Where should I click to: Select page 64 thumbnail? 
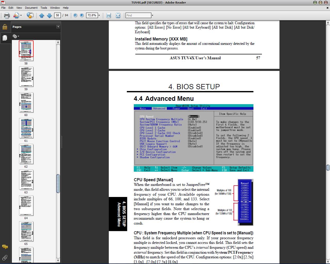point(26,206)
